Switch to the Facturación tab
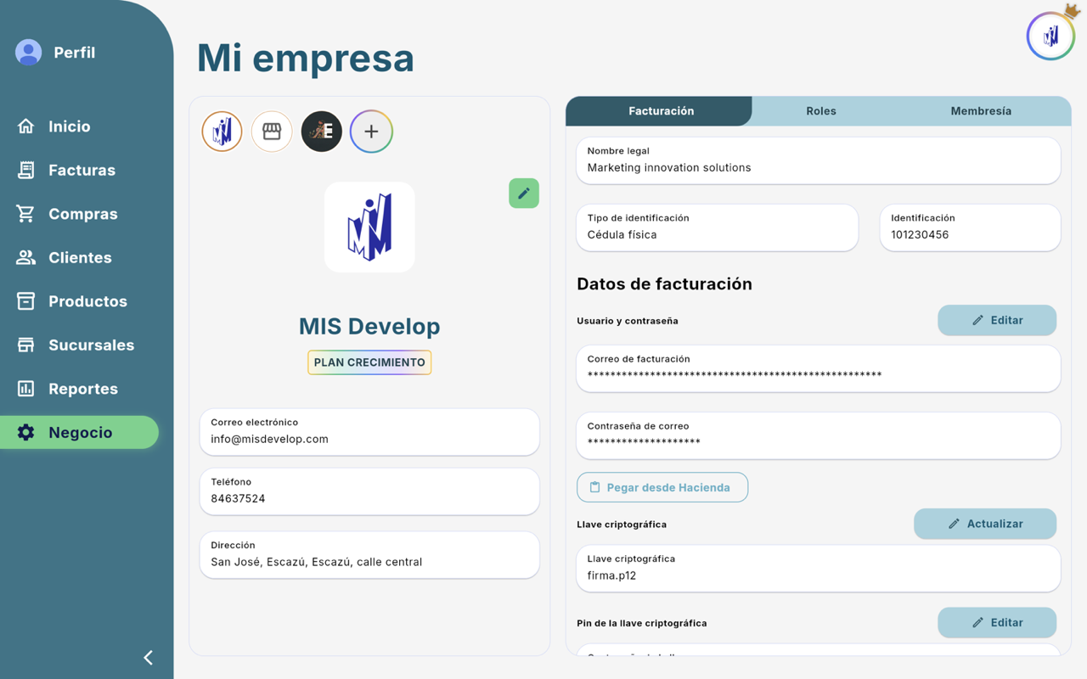The image size is (1087, 679). 661,111
